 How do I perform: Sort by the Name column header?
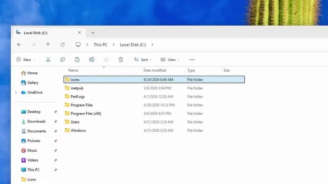[73, 70]
